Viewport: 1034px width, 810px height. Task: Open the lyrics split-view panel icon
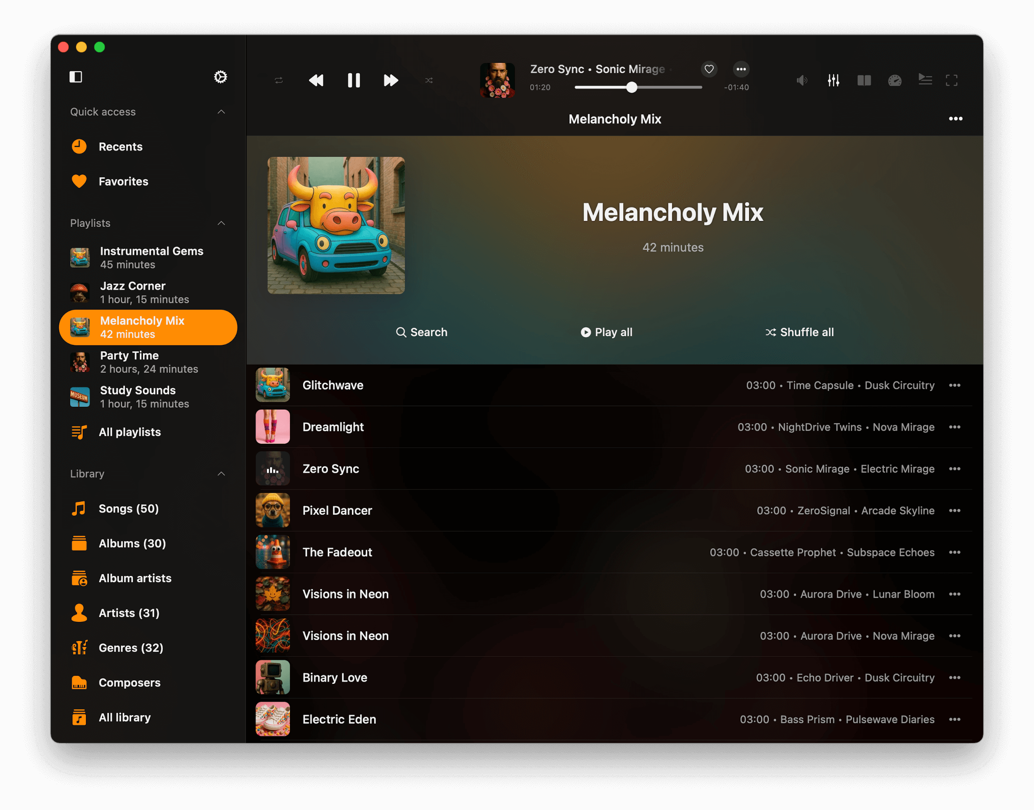point(864,80)
